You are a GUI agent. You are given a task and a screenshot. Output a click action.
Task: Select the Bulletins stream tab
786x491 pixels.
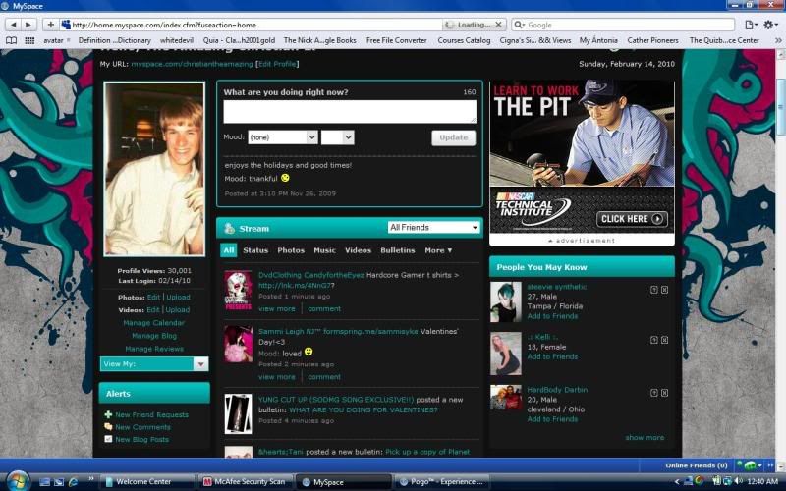pos(398,250)
